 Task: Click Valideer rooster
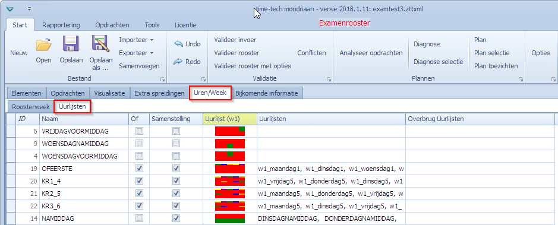[237, 53]
